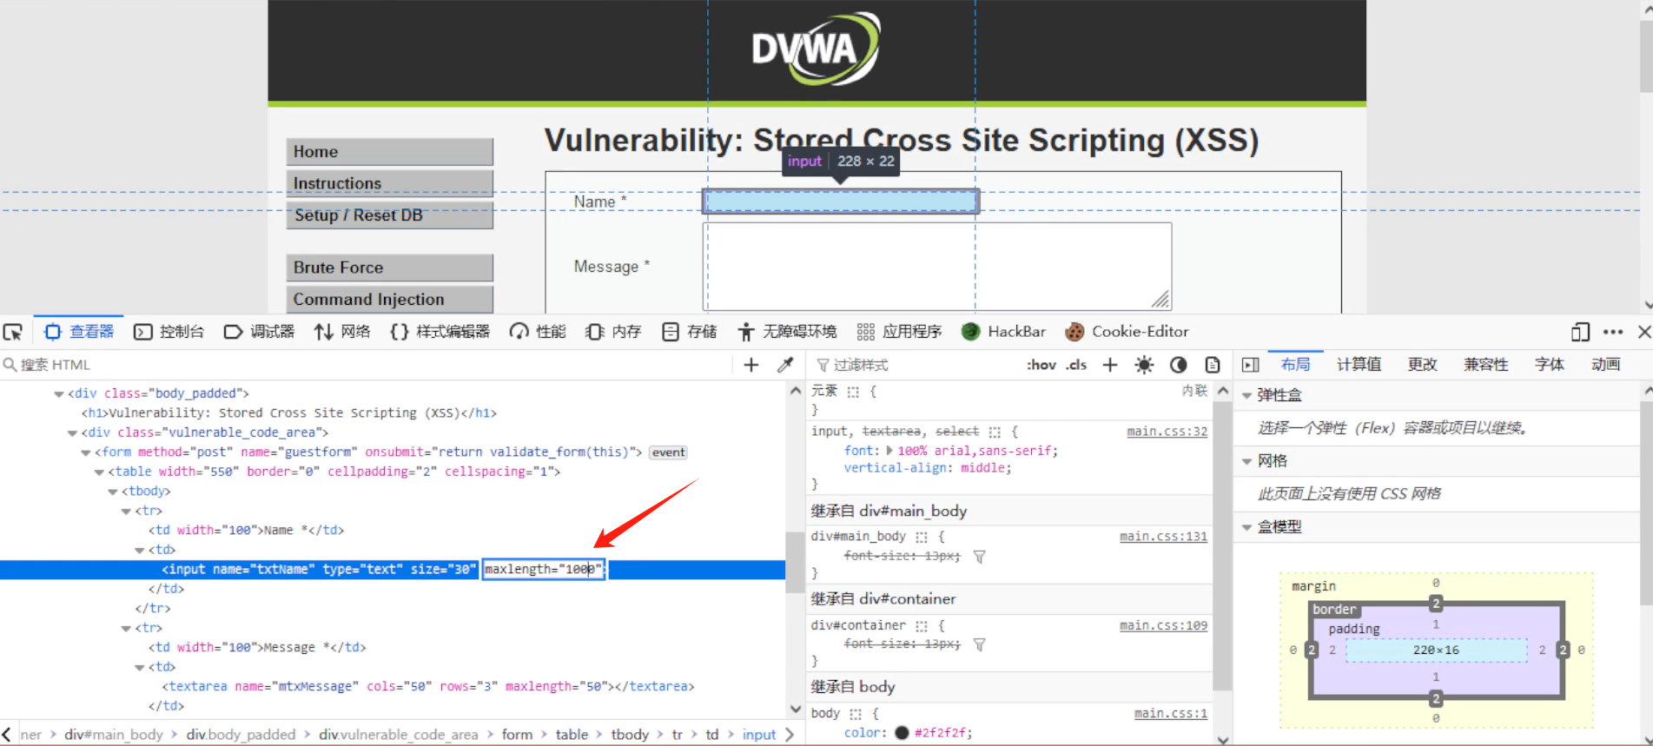The width and height of the screenshot is (1653, 746).
Task: Go to Instructions in DVWA menu
Action: (x=390, y=183)
